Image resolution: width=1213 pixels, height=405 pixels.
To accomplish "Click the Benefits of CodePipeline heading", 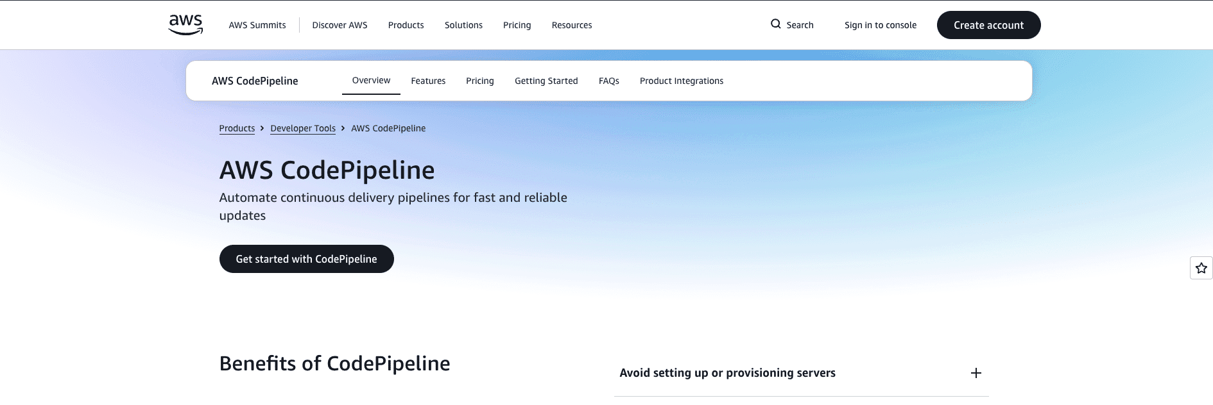I will coord(335,363).
